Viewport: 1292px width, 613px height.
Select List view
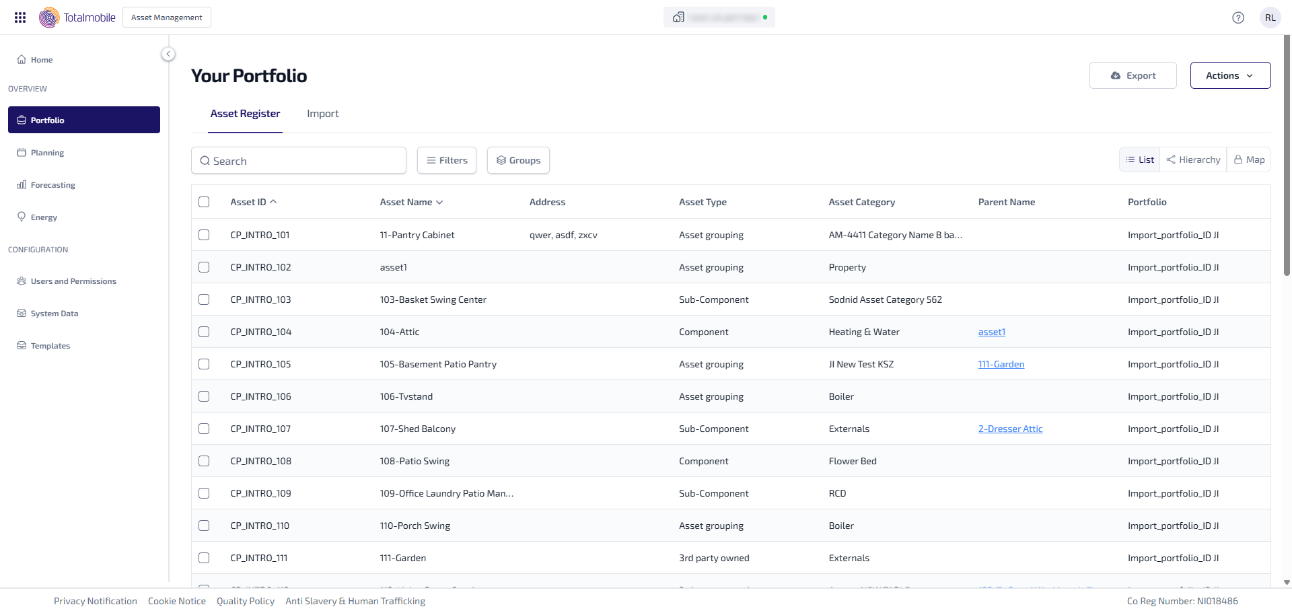pyautogui.click(x=1140, y=159)
